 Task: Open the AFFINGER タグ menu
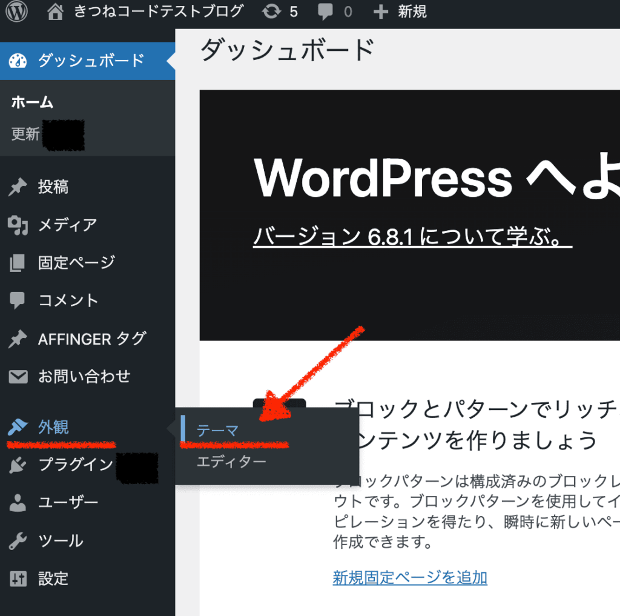coord(92,339)
